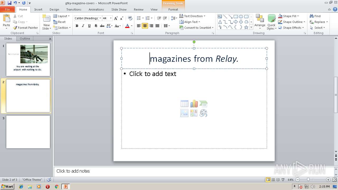Click the Paste clipboard icon
This screenshot has height=190, width=338.
[6, 19]
